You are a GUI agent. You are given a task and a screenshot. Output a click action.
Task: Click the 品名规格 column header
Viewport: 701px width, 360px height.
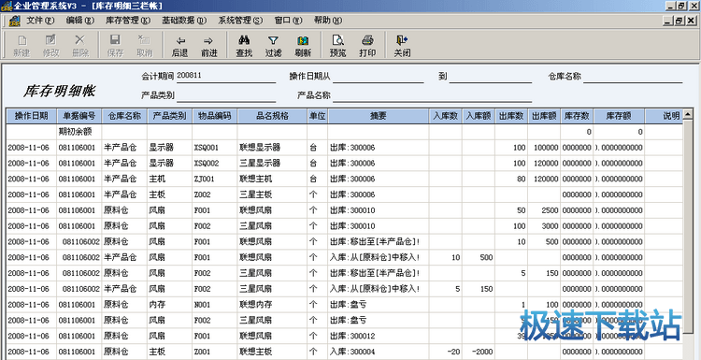coord(272,116)
